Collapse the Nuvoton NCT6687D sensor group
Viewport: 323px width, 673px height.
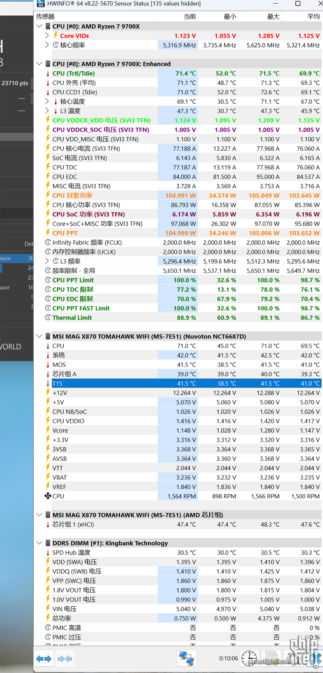pos(39,336)
